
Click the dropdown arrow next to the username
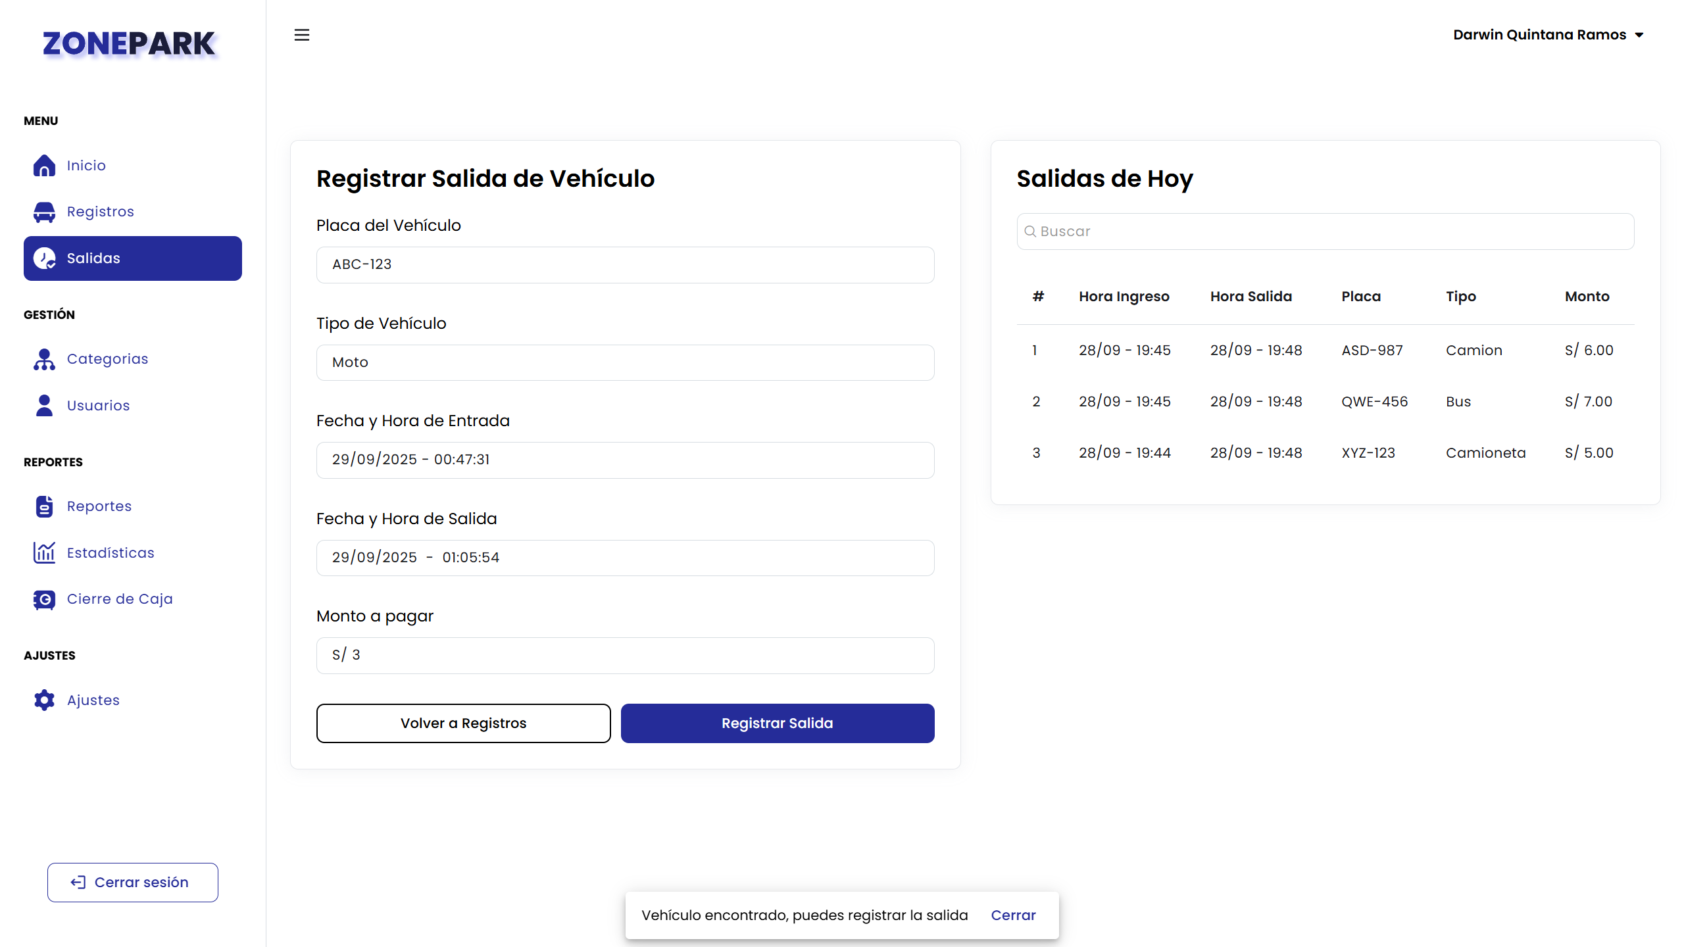tap(1639, 36)
